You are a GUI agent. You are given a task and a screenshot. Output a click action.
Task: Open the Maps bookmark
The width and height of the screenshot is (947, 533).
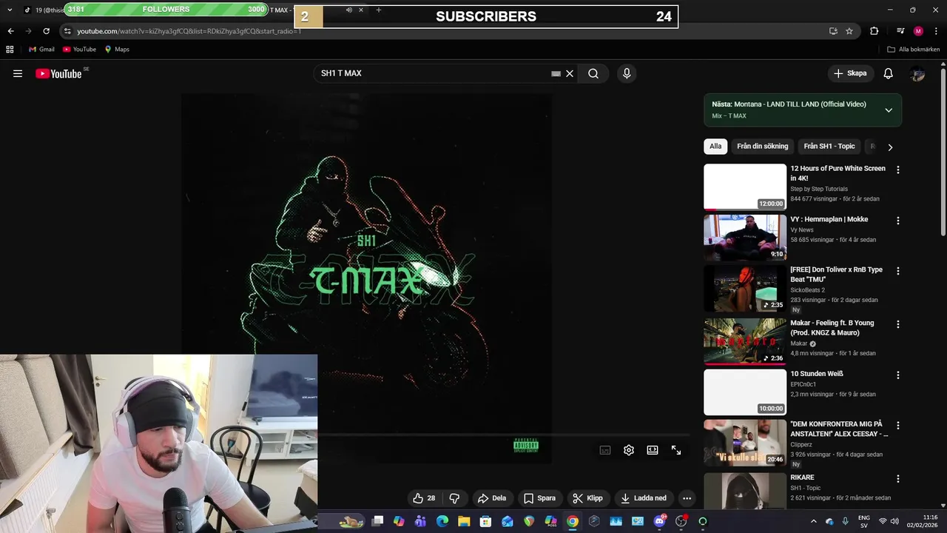click(117, 50)
